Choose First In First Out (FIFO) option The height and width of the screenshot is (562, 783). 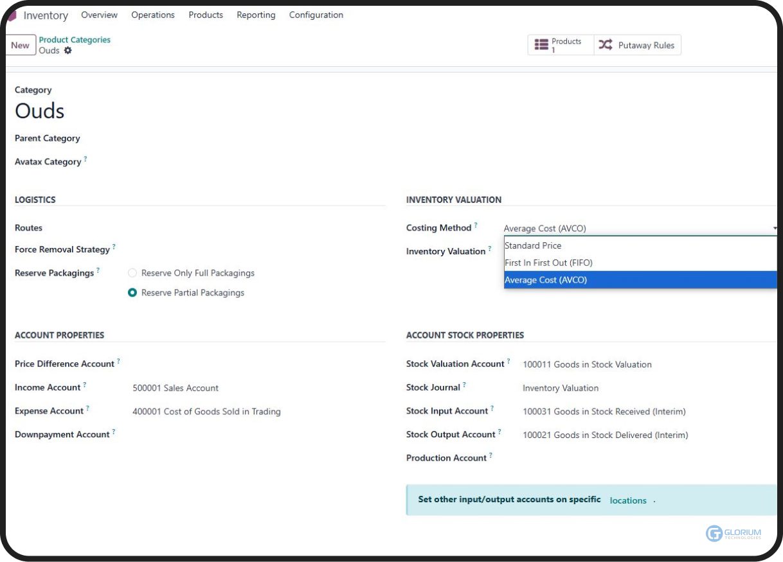[548, 263]
